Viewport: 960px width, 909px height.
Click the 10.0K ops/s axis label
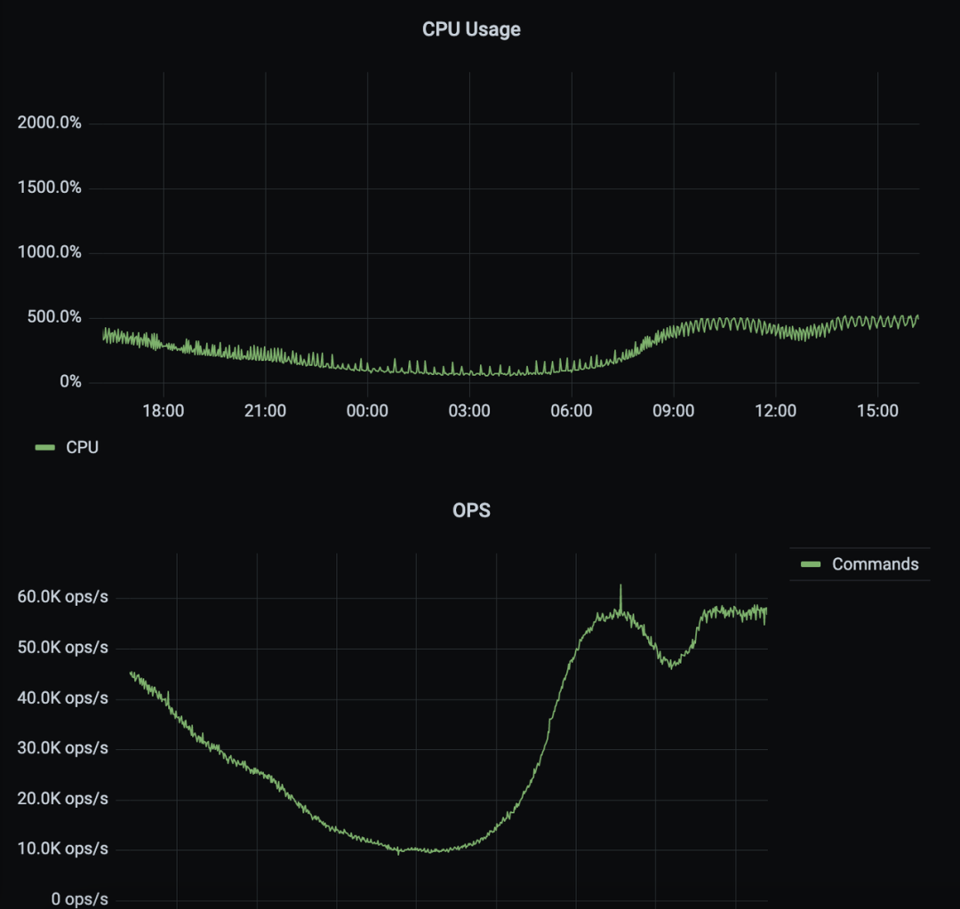62,849
